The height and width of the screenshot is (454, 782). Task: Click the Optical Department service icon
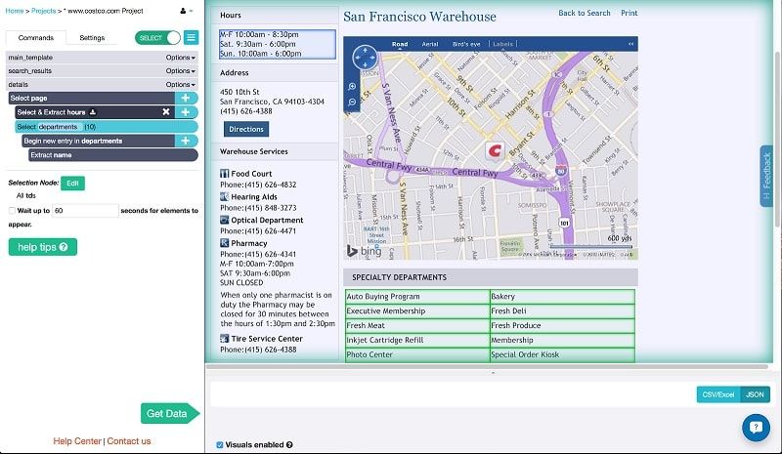click(225, 220)
